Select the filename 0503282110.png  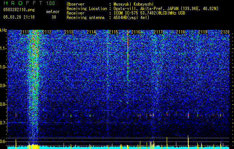tap(19, 10)
